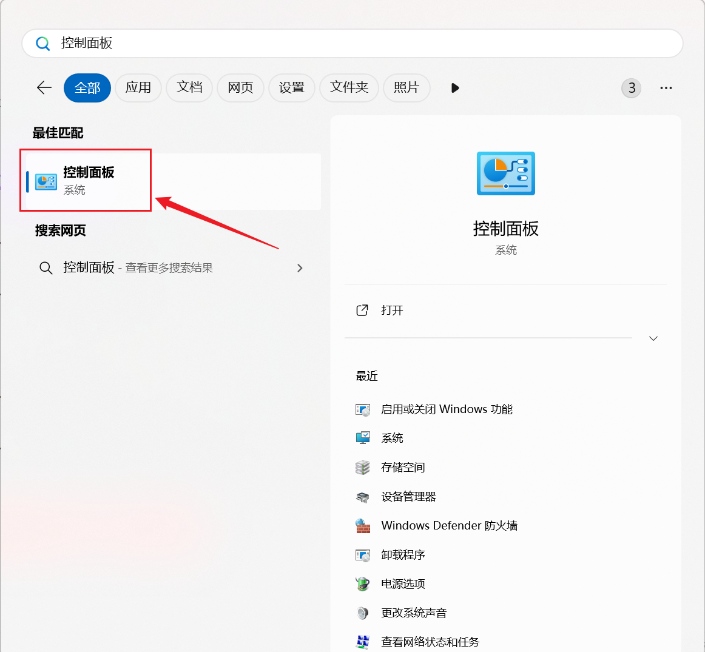The width and height of the screenshot is (705, 652).
Task: Open recent item 启用或关闭 Windows 功能
Action: (x=447, y=409)
